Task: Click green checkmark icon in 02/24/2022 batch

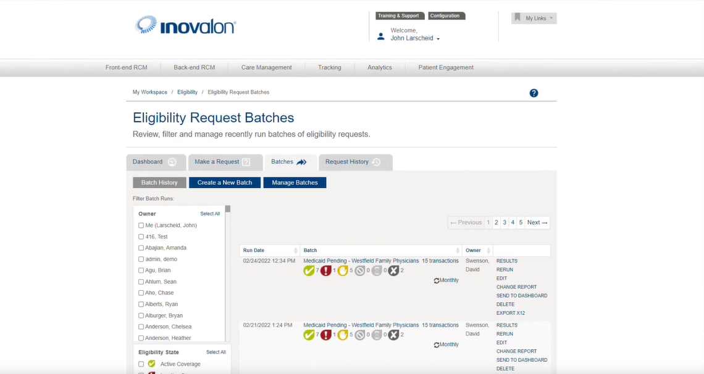Action: (309, 270)
